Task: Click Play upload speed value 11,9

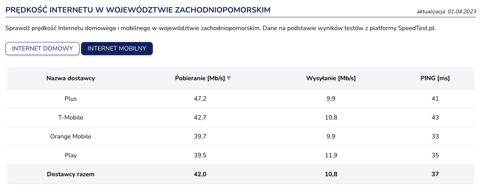Action: pyautogui.click(x=331, y=155)
